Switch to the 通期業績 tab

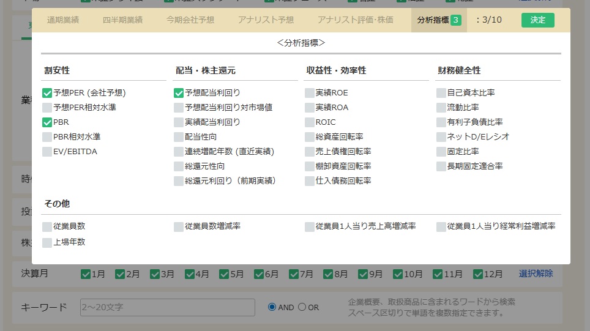(63, 20)
